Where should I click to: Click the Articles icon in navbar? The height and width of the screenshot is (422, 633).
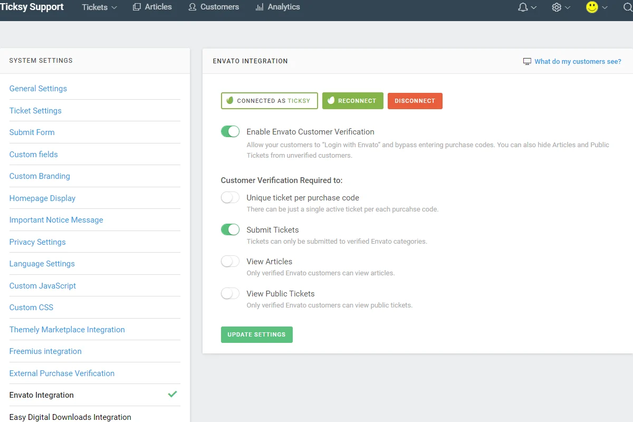pos(137,7)
